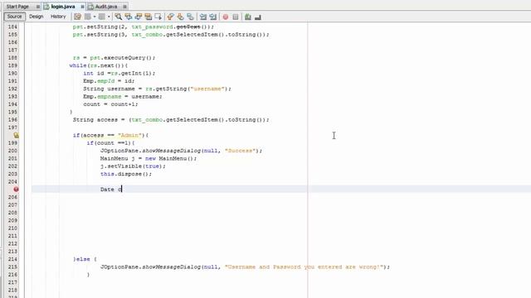Click the red Start Macro Recording icon
Screen dimensions: 531x298
point(226,17)
